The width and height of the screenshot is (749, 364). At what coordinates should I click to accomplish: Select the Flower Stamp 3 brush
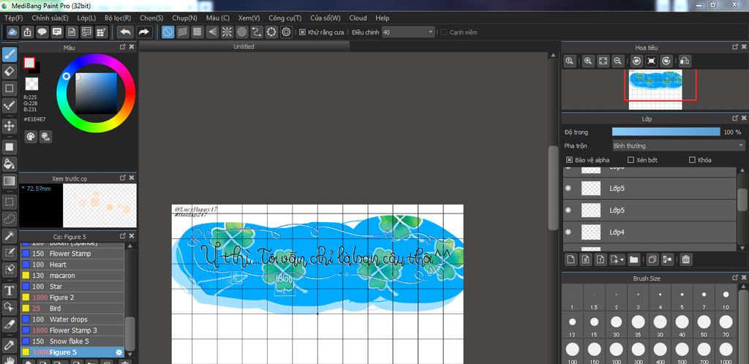[x=72, y=330]
